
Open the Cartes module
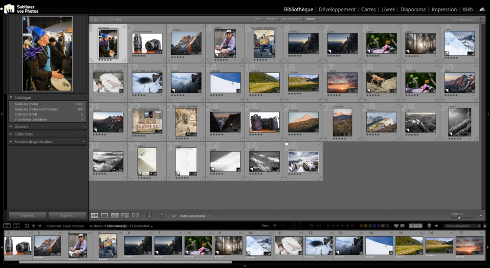pos(368,9)
